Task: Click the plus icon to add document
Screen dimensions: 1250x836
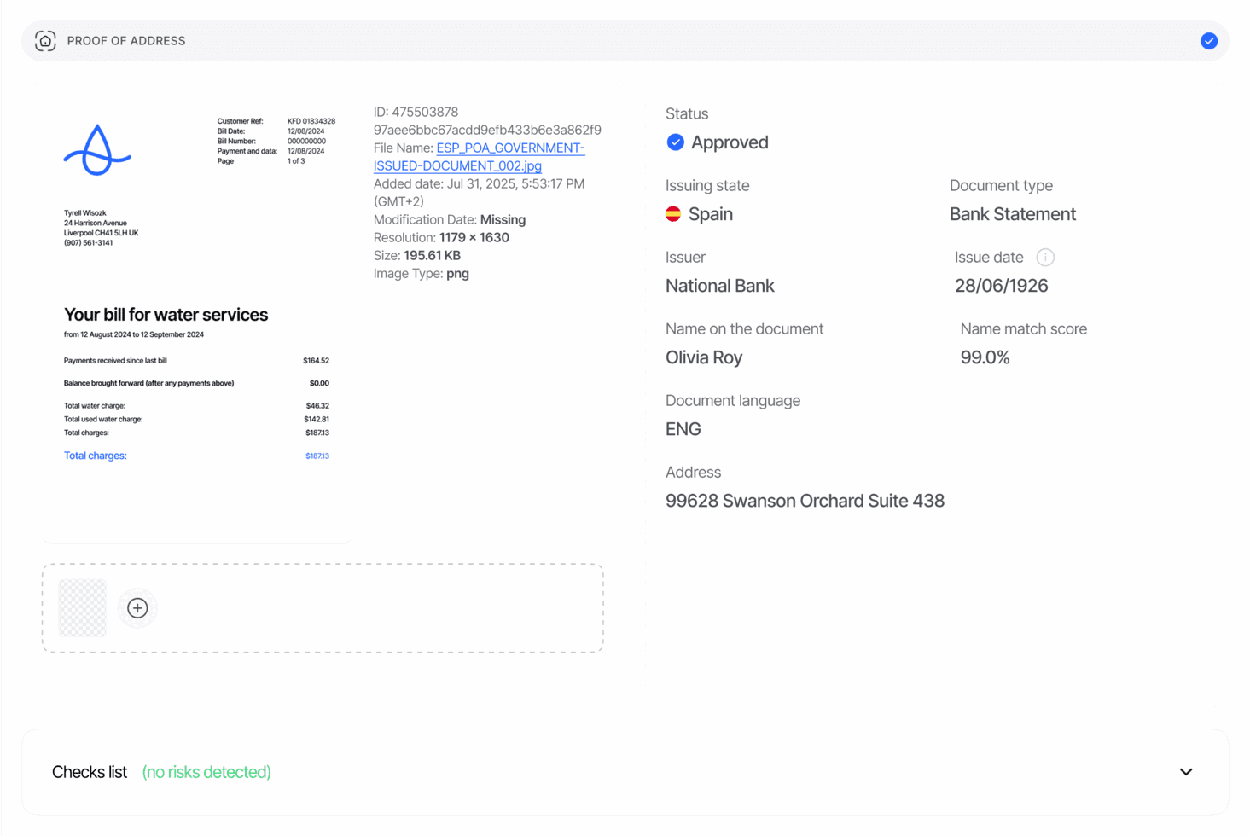Action: tap(137, 608)
